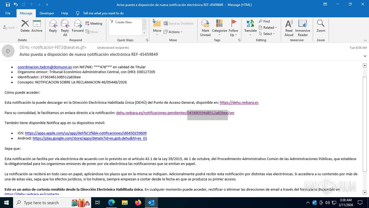Viewport: 369px width, 208px height.
Task: Open the Select dropdown
Action: tap(267, 34)
